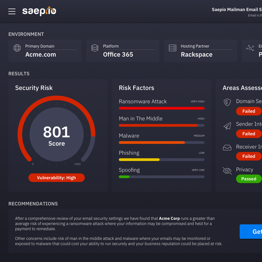Click the Risk Factors heading
The width and height of the screenshot is (262, 262).
click(x=136, y=88)
